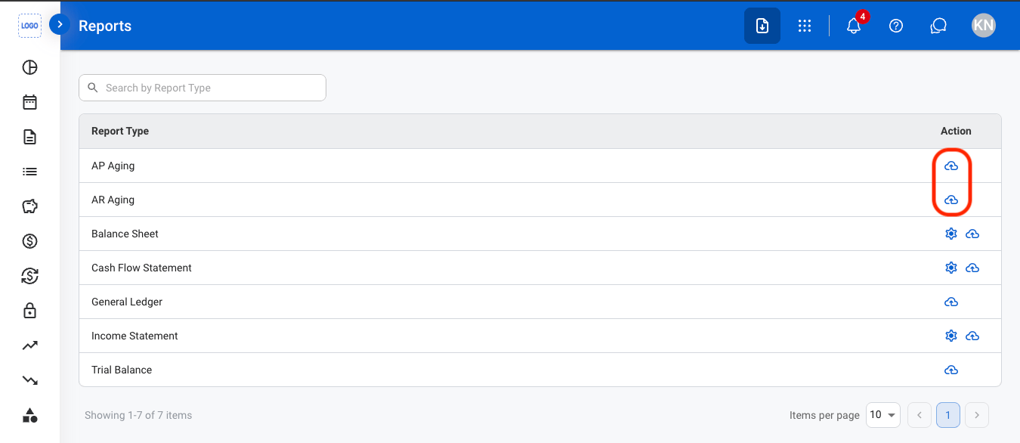Click the AR Aging cloud upload icon
This screenshot has height=443, width=1020.
[951, 200]
